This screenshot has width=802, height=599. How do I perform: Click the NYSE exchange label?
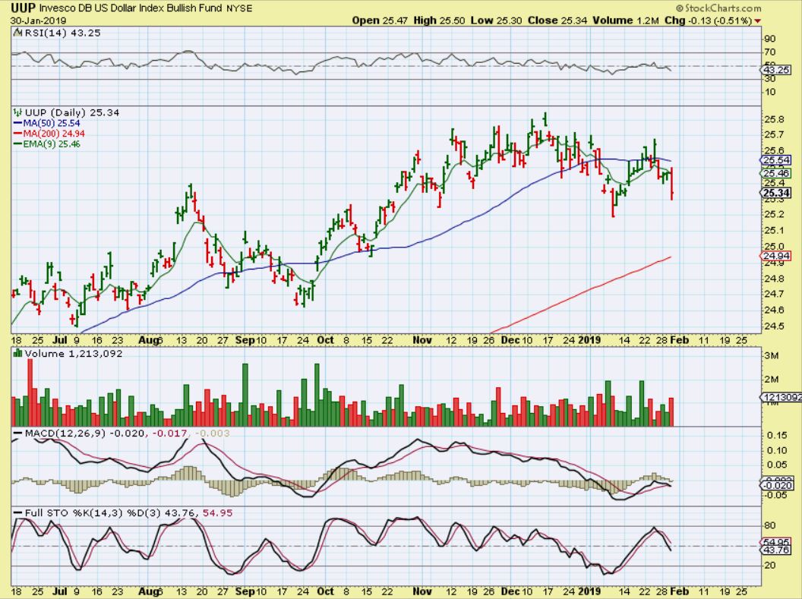click(x=239, y=8)
